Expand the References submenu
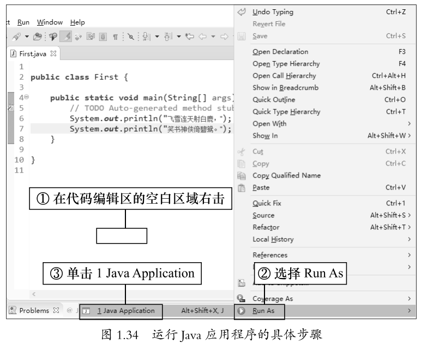Image resolution: width=421 pixels, height=343 pixels. coord(324,255)
